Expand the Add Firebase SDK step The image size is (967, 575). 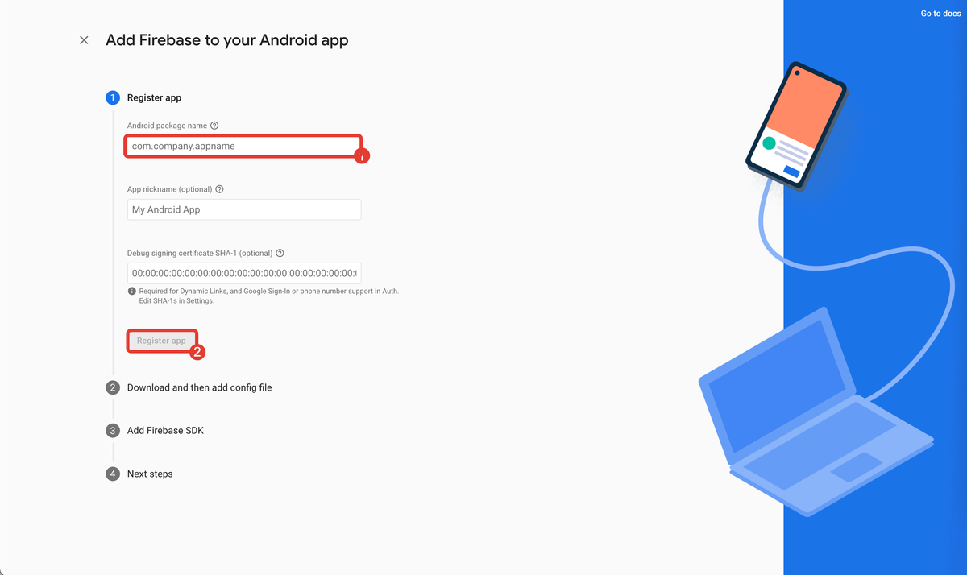(165, 431)
